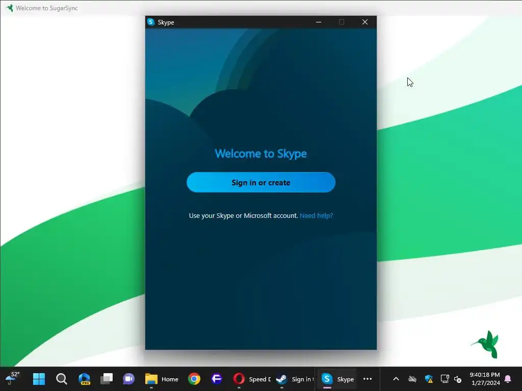522x391 pixels.
Task: Open the File Explorer Home window
Action: [162, 379]
